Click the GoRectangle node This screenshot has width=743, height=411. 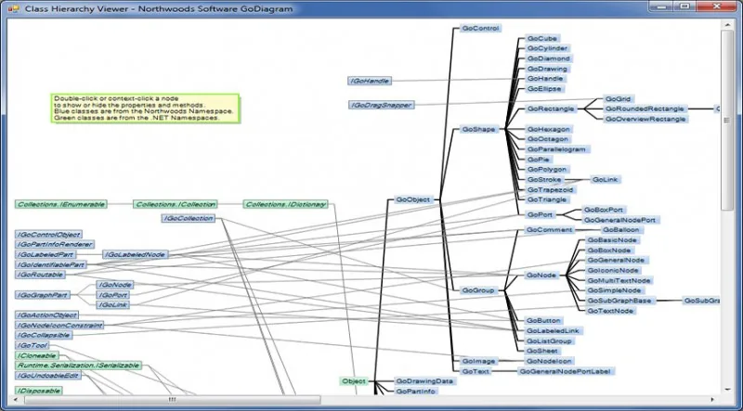(x=551, y=109)
